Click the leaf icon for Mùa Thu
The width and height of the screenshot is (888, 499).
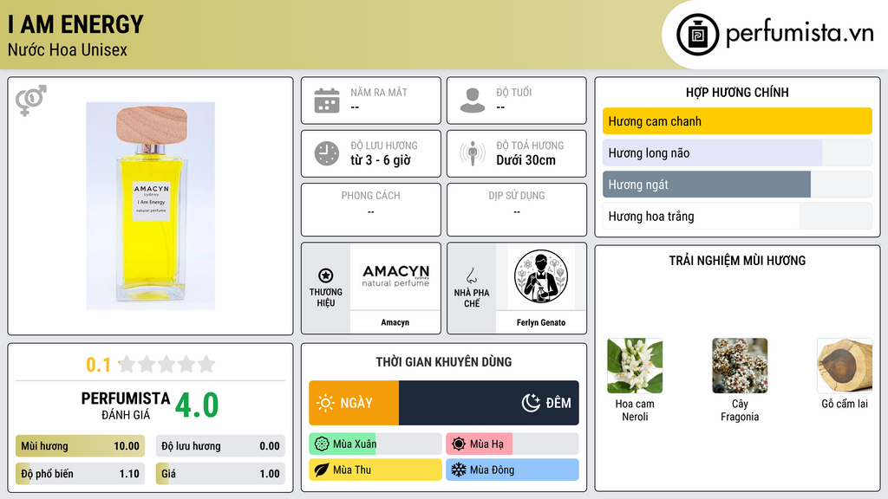coord(322,470)
